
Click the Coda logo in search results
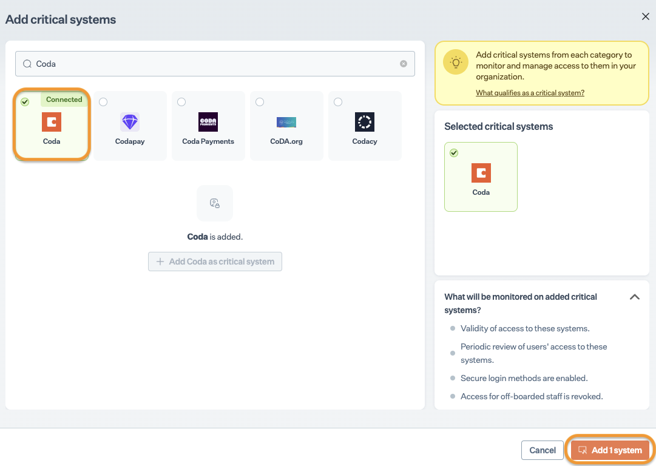(x=52, y=122)
